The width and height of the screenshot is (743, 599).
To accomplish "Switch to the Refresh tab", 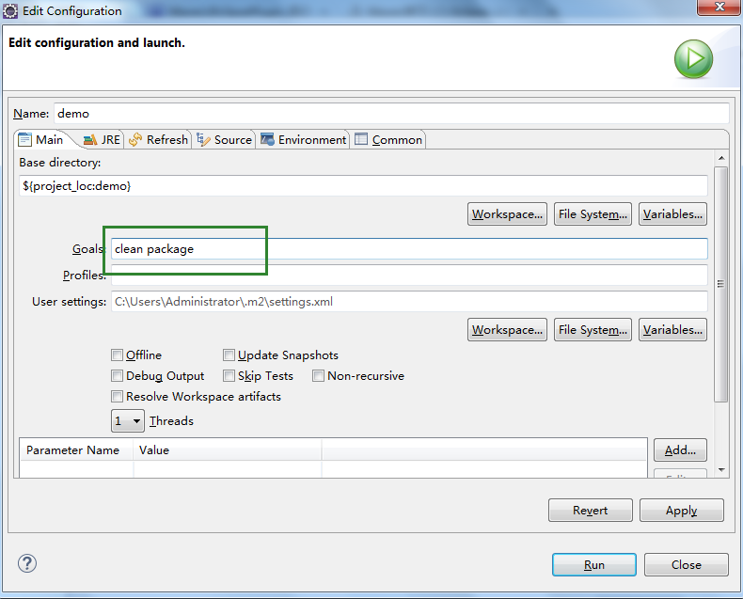I will click(x=158, y=140).
